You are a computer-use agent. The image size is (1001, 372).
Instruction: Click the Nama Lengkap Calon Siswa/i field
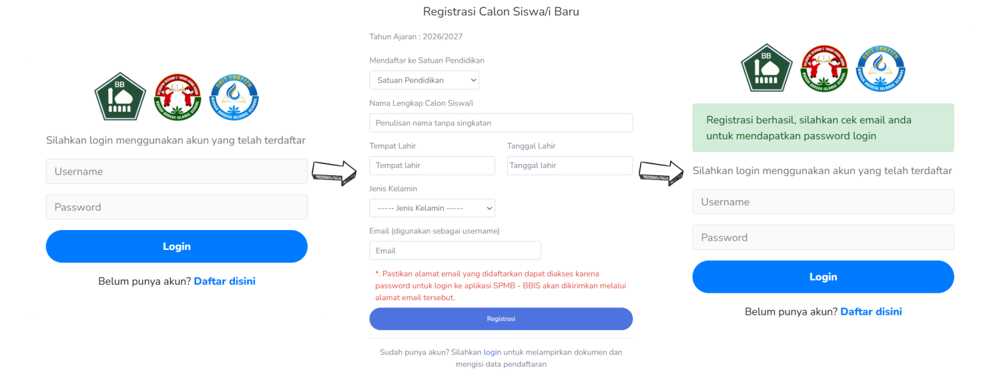point(500,123)
